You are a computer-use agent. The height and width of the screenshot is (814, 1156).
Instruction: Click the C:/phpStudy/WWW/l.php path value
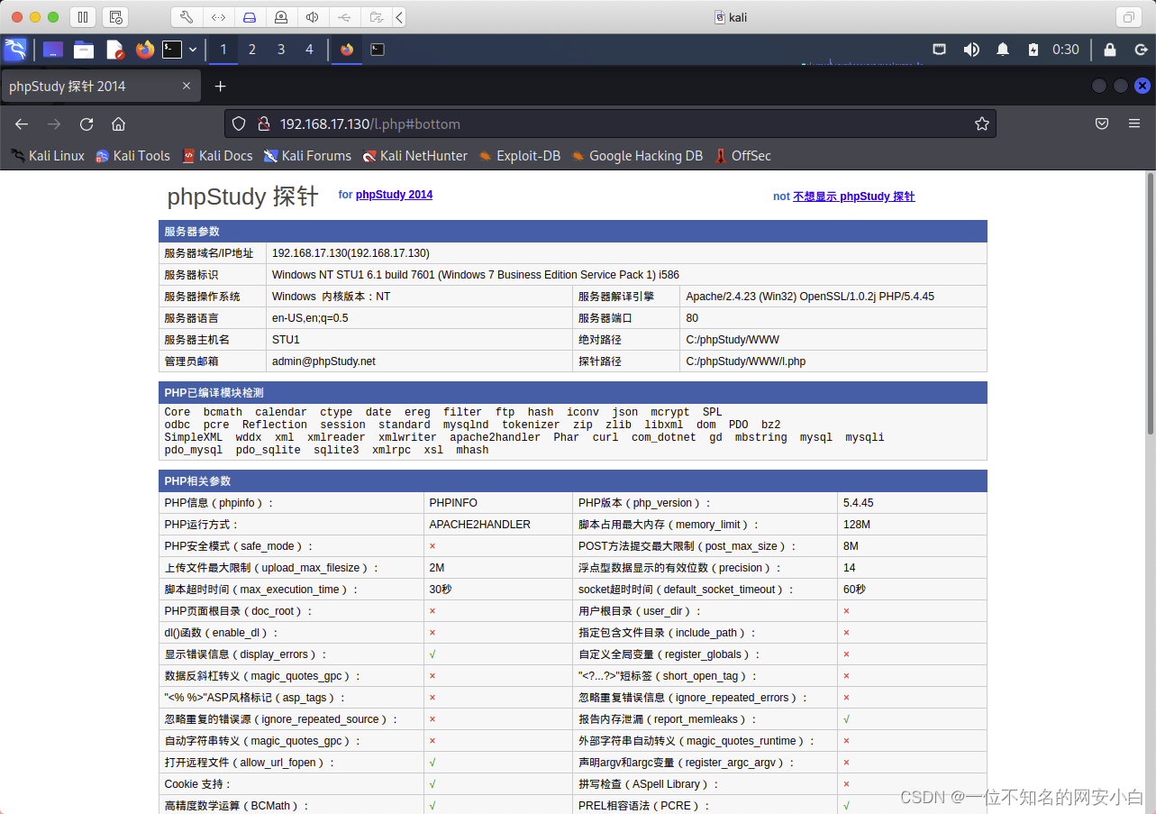click(746, 361)
